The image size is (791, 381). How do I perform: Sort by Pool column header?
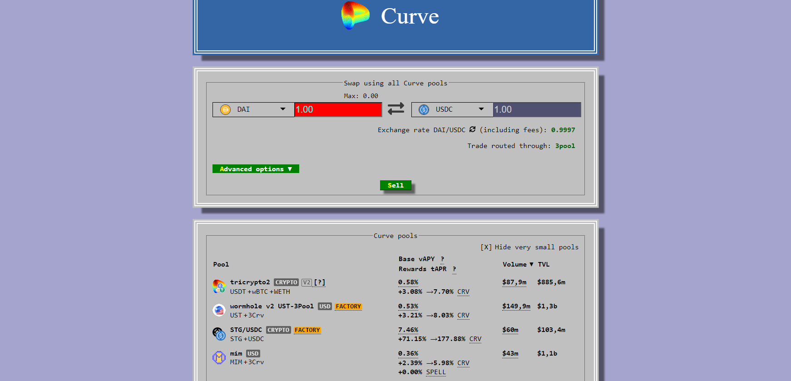pos(221,264)
